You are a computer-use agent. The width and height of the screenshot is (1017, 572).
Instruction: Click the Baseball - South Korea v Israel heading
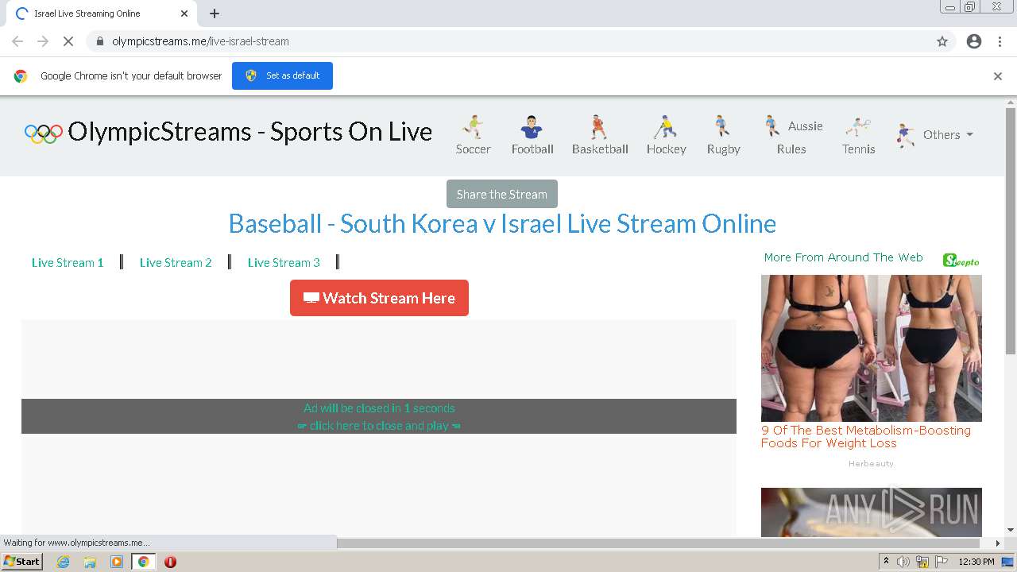pos(502,223)
